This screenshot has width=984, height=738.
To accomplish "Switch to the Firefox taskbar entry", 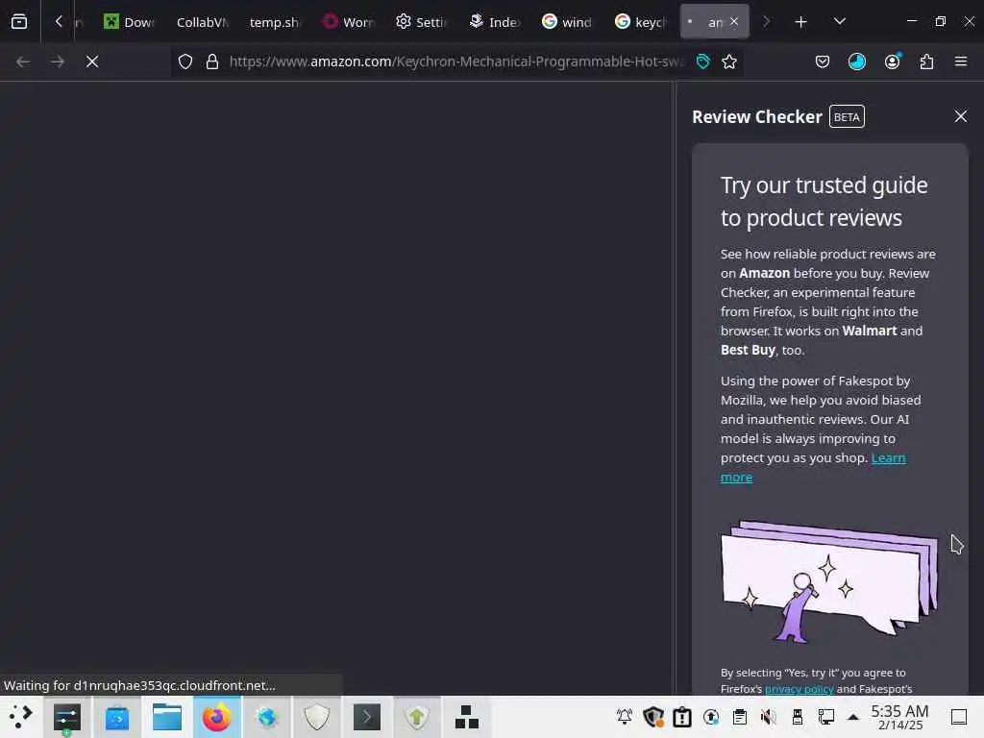I will [216, 717].
